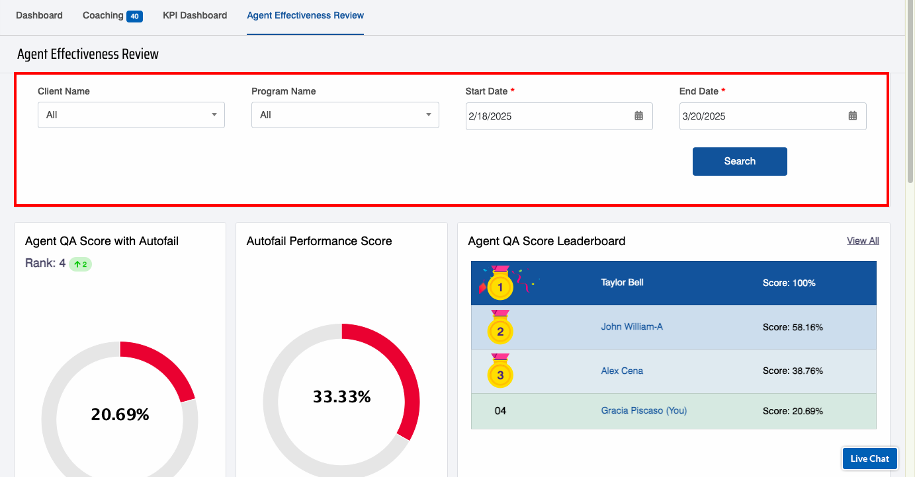Click the green rank change up-arrow badge
The height and width of the screenshot is (477, 915).
(x=80, y=264)
